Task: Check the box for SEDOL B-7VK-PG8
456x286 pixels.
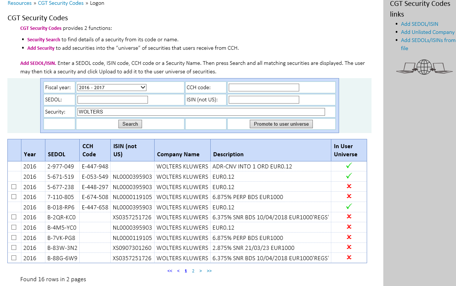Action: (14, 238)
